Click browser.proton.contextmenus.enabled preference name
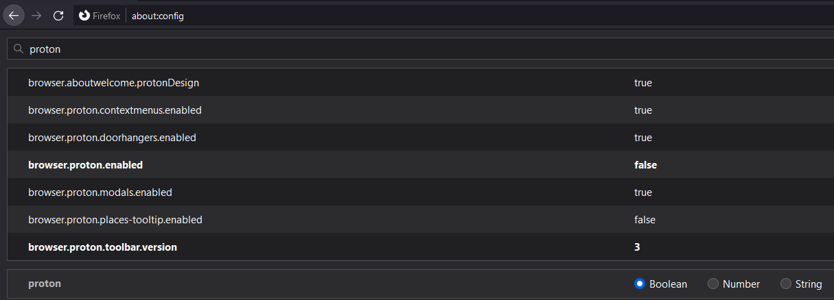This screenshot has height=300, width=834. pos(115,110)
